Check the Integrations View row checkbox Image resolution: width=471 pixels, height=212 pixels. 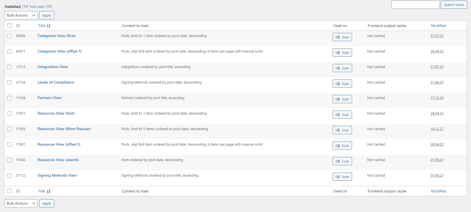tap(10, 67)
